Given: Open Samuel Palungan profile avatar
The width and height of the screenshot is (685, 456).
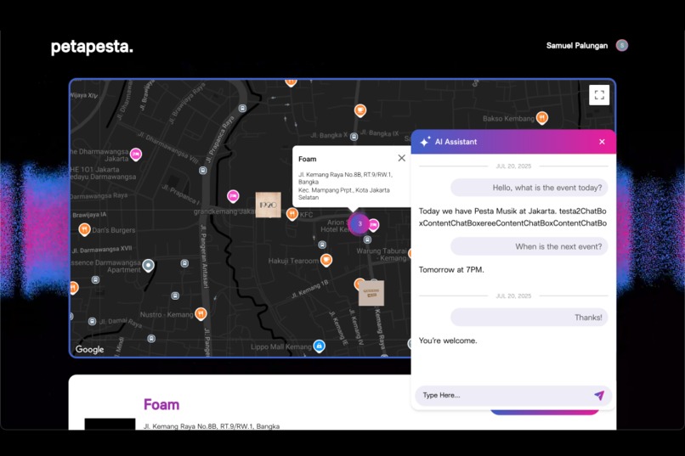Looking at the screenshot, I should (621, 45).
